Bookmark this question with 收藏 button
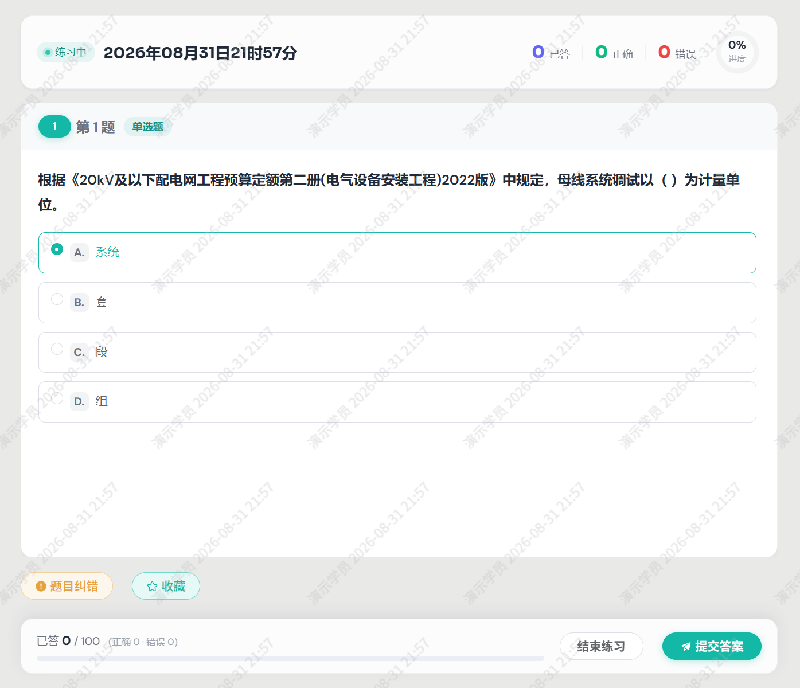The image size is (800, 688). coord(166,586)
